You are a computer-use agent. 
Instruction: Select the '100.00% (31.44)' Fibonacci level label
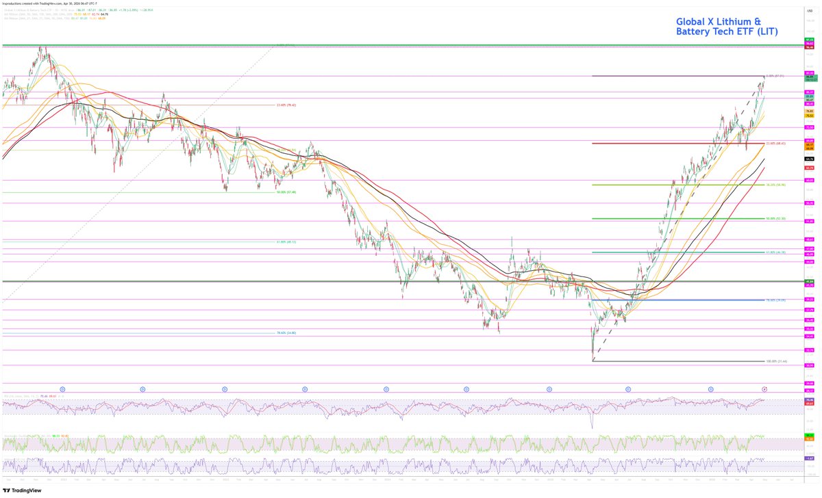[x=777, y=361]
